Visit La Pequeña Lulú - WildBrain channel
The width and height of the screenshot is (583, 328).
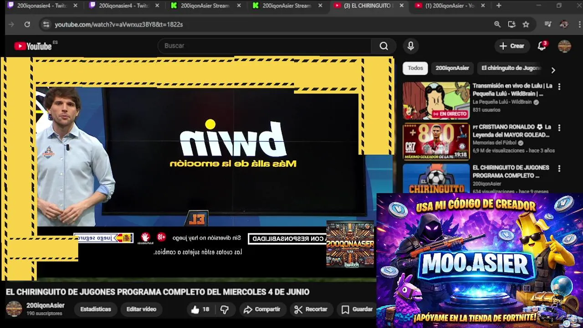pos(502,102)
